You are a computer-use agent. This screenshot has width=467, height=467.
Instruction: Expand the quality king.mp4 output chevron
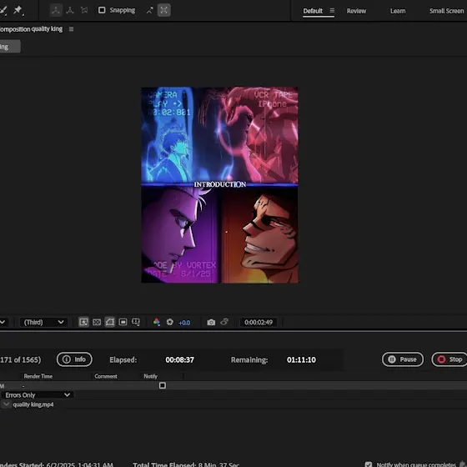[x=7, y=404]
